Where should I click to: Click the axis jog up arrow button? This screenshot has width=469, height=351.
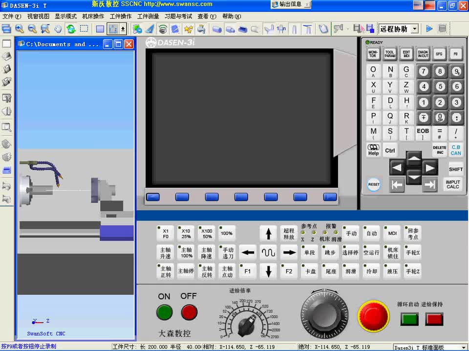coord(268,234)
